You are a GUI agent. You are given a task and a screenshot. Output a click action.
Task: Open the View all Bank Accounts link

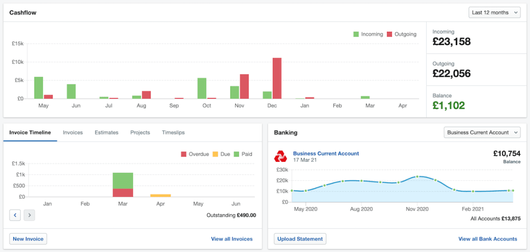point(487,239)
